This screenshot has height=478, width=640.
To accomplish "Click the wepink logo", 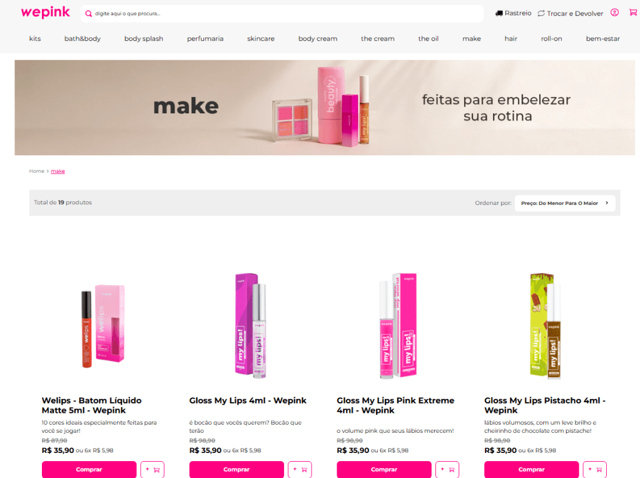I will pyautogui.click(x=45, y=13).
